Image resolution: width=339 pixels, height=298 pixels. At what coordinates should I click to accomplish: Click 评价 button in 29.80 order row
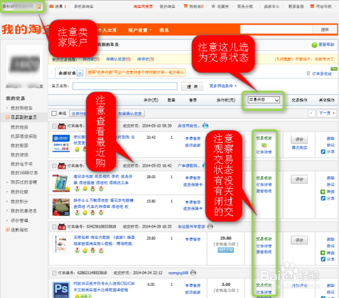(x=299, y=240)
